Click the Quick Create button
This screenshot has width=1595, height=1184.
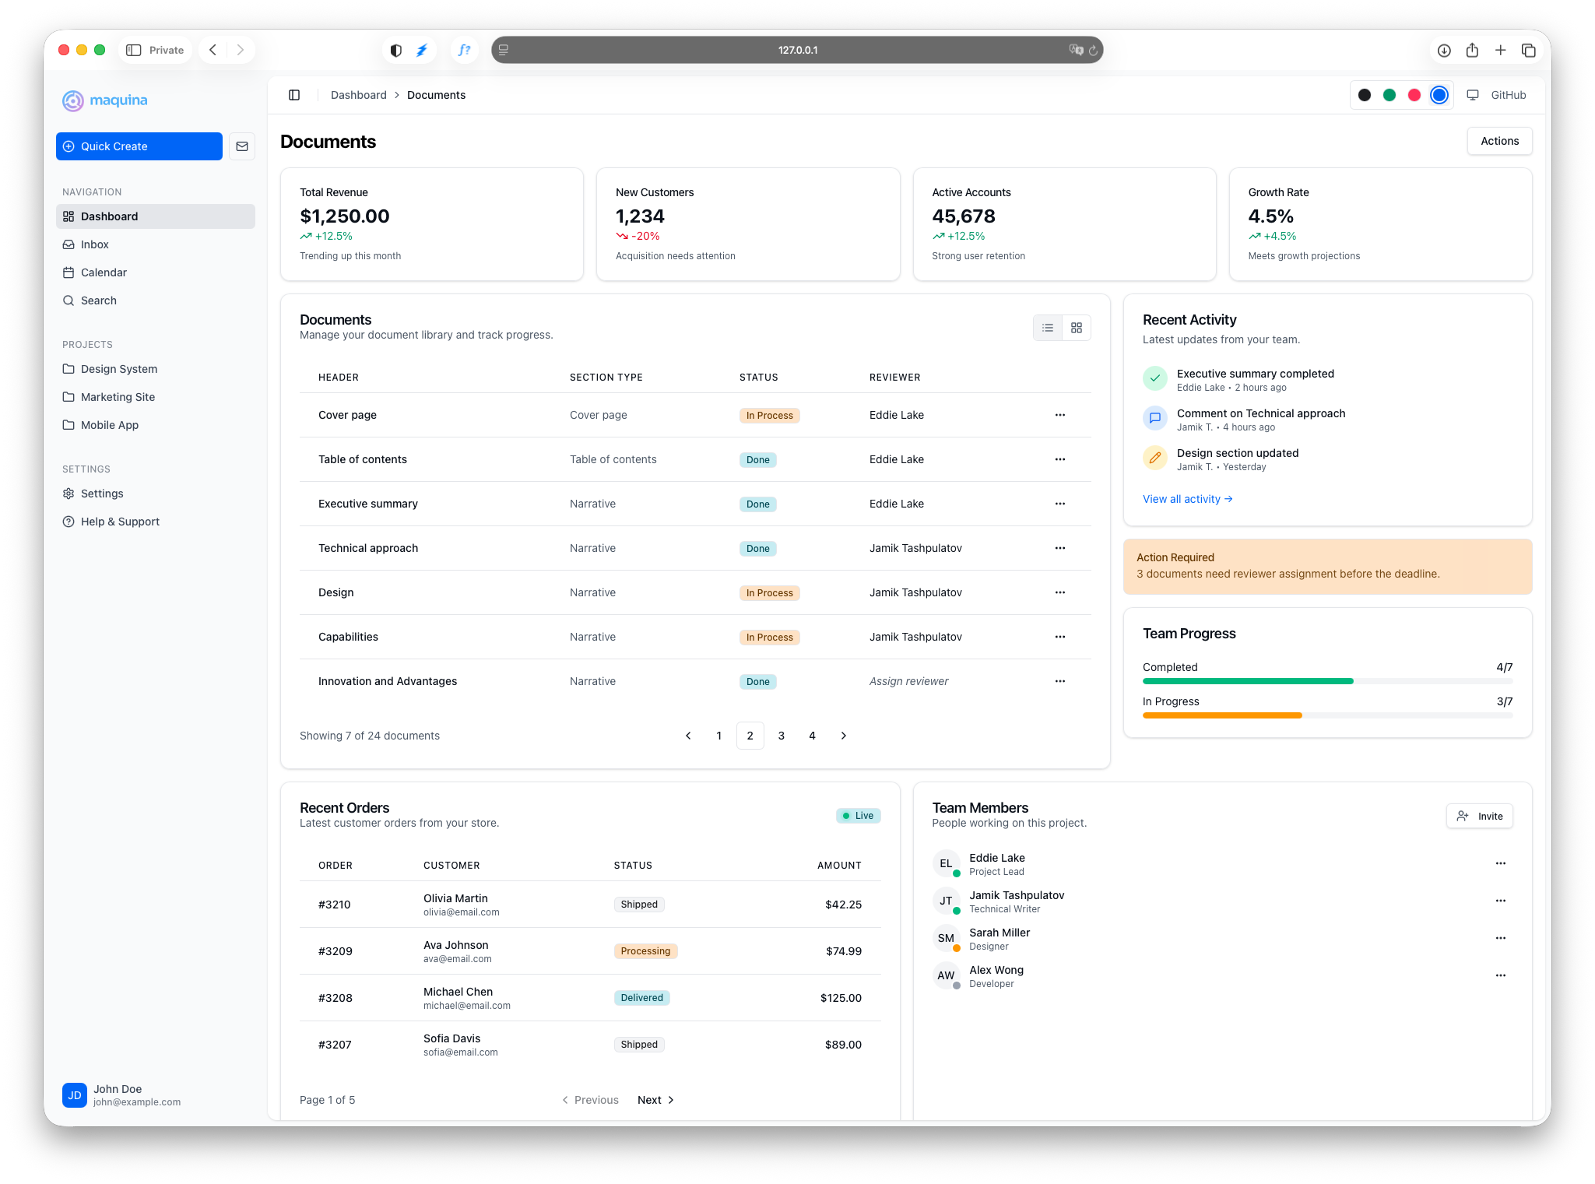point(139,146)
